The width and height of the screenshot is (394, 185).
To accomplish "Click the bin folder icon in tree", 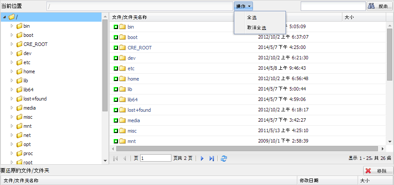I will (20, 26).
